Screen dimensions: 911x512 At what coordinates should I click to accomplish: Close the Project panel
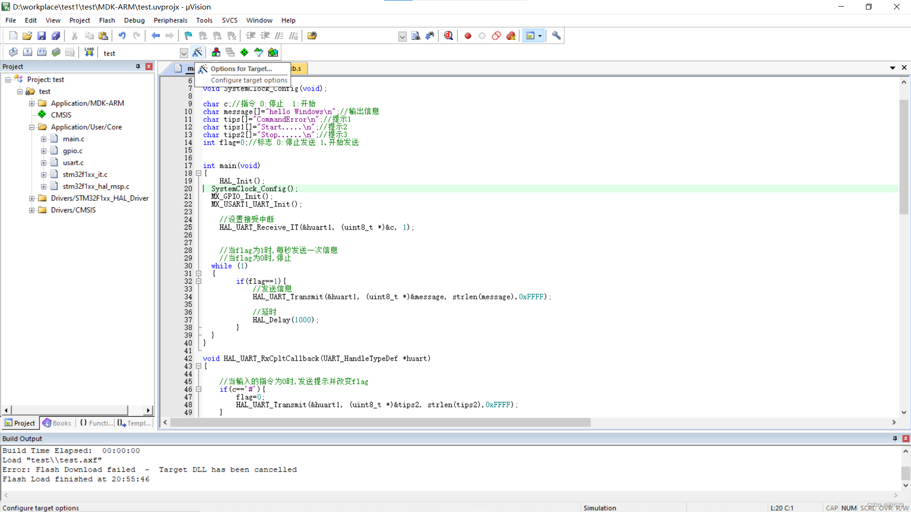[x=149, y=66]
